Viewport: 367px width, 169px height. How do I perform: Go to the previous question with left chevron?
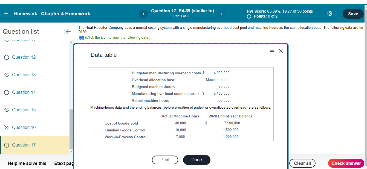point(143,13)
